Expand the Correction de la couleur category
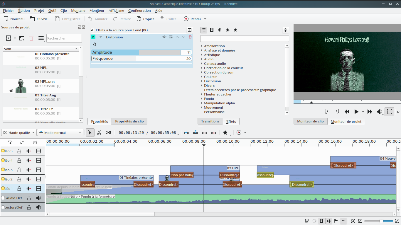401x225 pixels. coord(202,68)
